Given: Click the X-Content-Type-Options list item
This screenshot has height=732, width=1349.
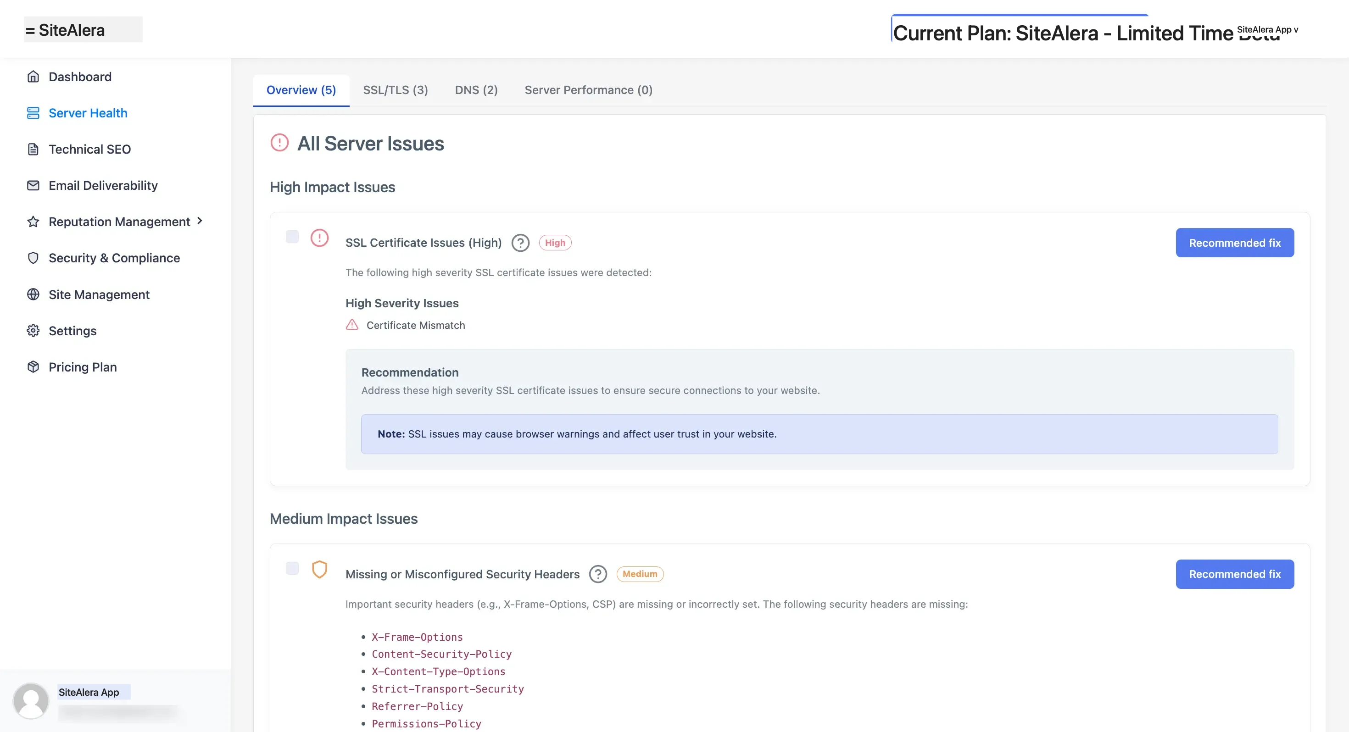Looking at the screenshot, I should pyautogui.click(x=438, y=671).
